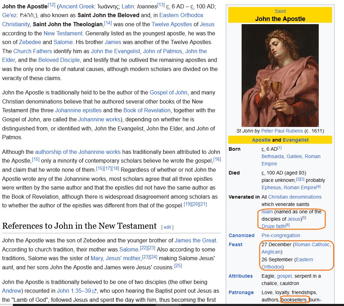Open the Johannine works link

pos(99,119)
